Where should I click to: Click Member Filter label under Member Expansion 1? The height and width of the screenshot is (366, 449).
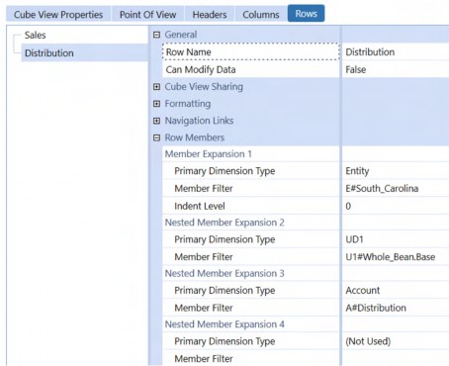204,188
